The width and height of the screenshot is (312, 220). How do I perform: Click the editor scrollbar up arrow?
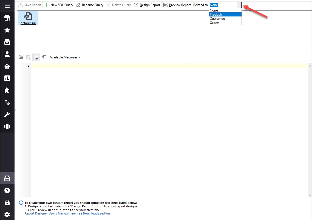tap(310, 66)
